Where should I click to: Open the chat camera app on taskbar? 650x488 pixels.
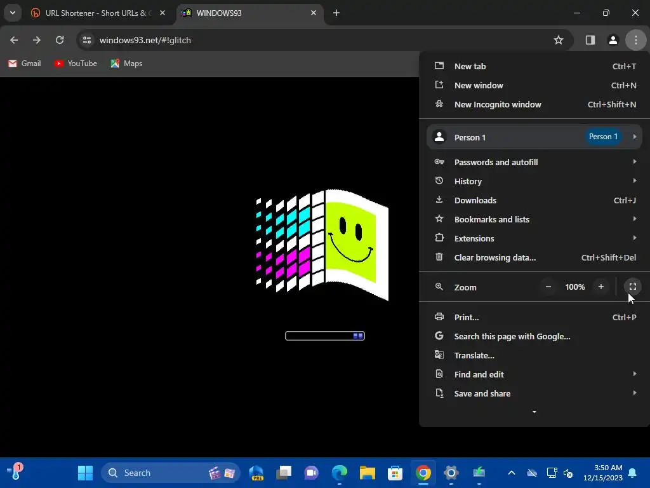point(312,473)
